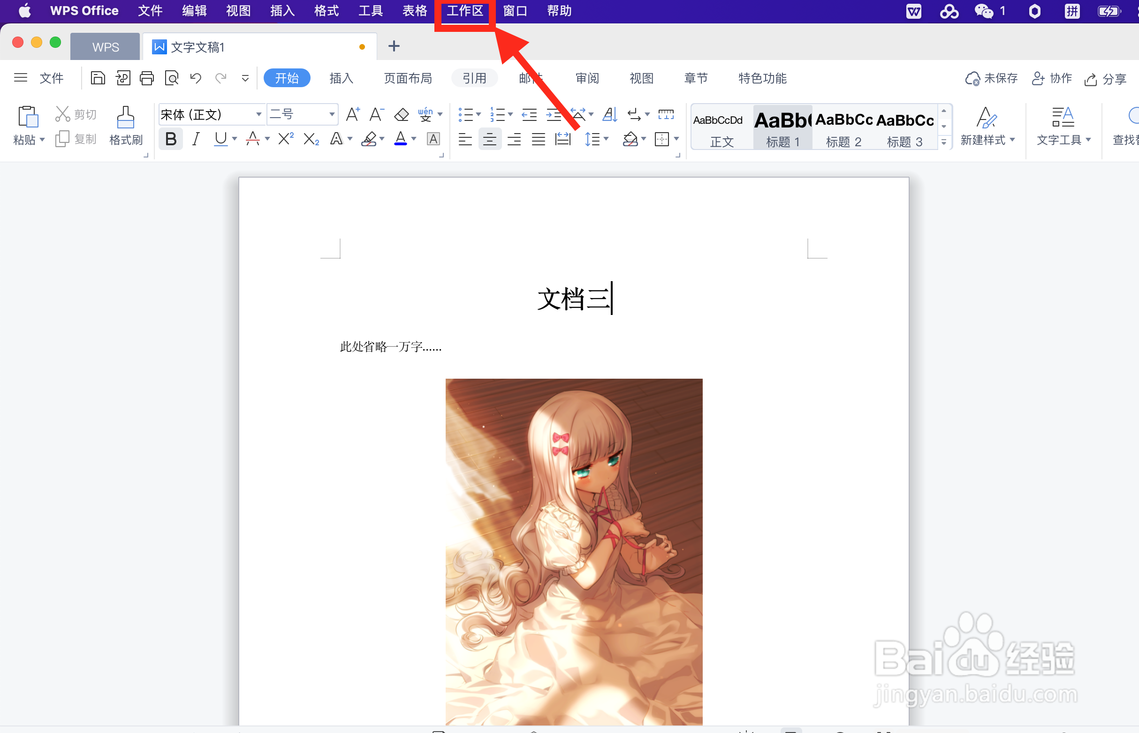Click the Show ruler tab stops icon
This screenshot has width=1139, height=733.
(666, 114)
